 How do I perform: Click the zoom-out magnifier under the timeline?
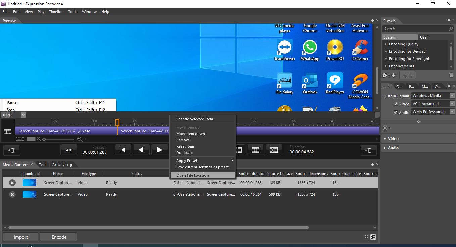39,139
